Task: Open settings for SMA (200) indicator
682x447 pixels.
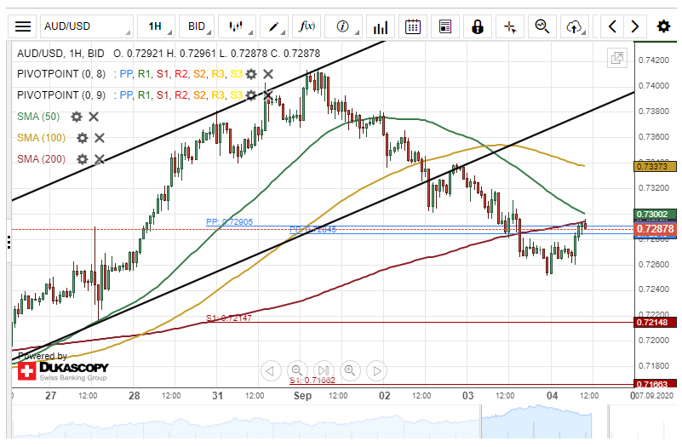Action: (x=83, y=159)
